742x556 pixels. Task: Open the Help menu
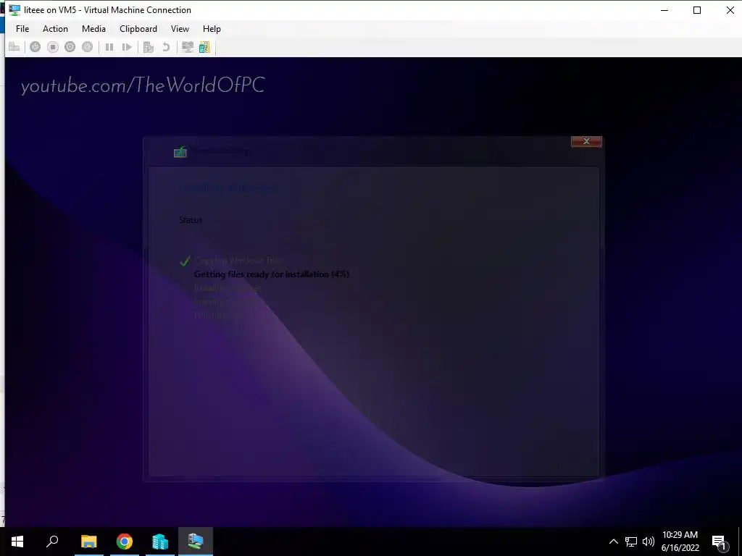(x=212, y=29)
